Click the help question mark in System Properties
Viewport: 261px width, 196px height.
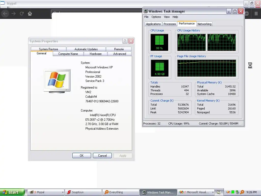pos(125,41)
